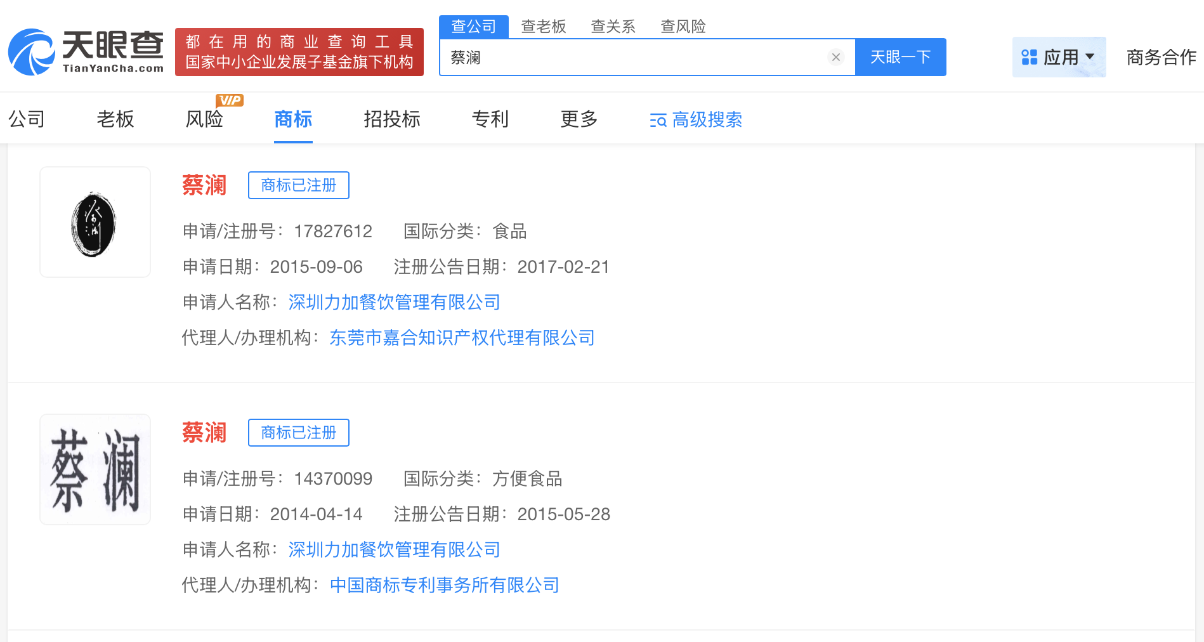1204x642 pixels.
Task: Open the 更多 menu
Action: 579,119
